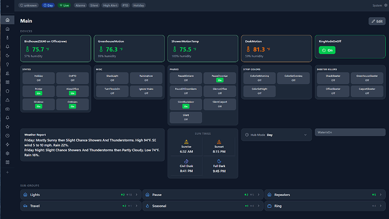Open the ShowerMotionTemp device card
The height and width of the screenshot is (219, 389).
coord(203,49)
